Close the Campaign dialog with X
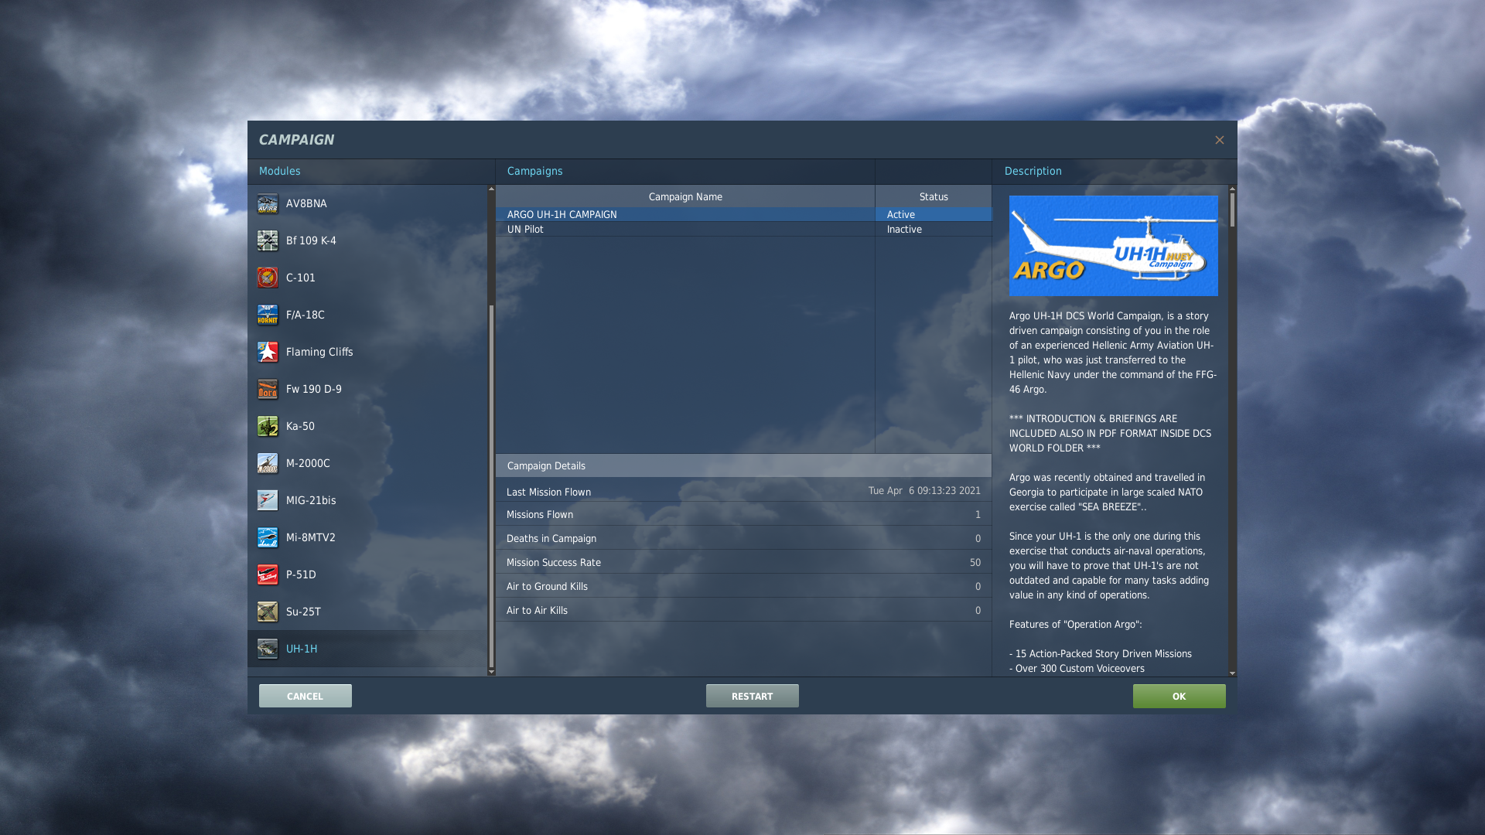Viewport: 1485px width, 835px height. (1219, 140)
